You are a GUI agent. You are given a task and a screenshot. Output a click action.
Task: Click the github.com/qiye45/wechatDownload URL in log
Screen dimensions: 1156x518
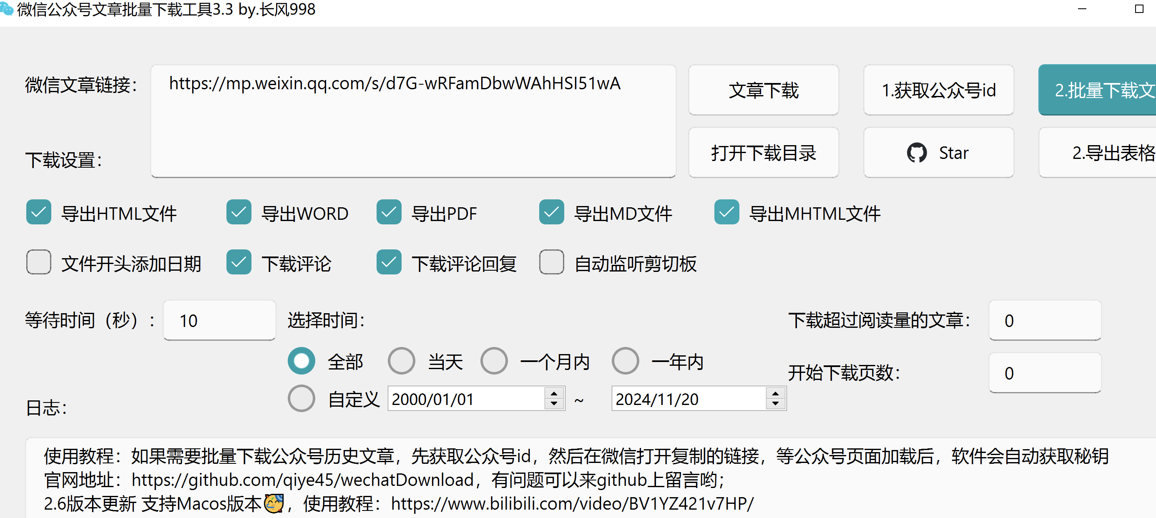pos(303,480)
